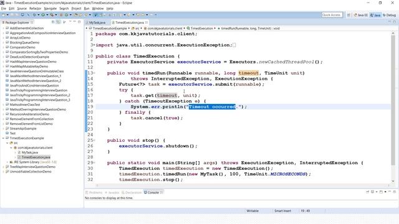Collapse the src folder node
The width and height of the screenshot is (399, 224).
[7, 143]
